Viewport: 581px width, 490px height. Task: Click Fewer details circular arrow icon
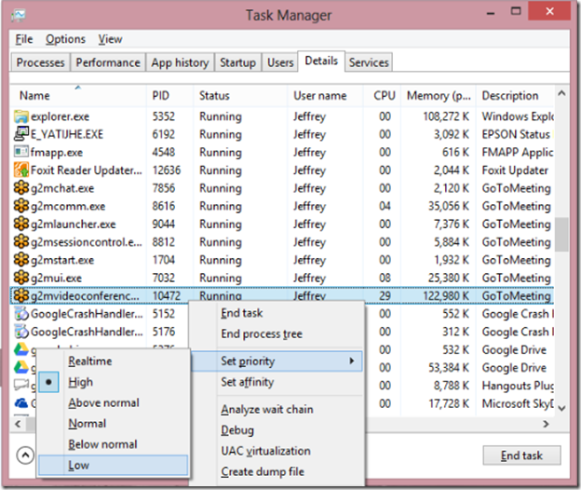tap(25, 456)
